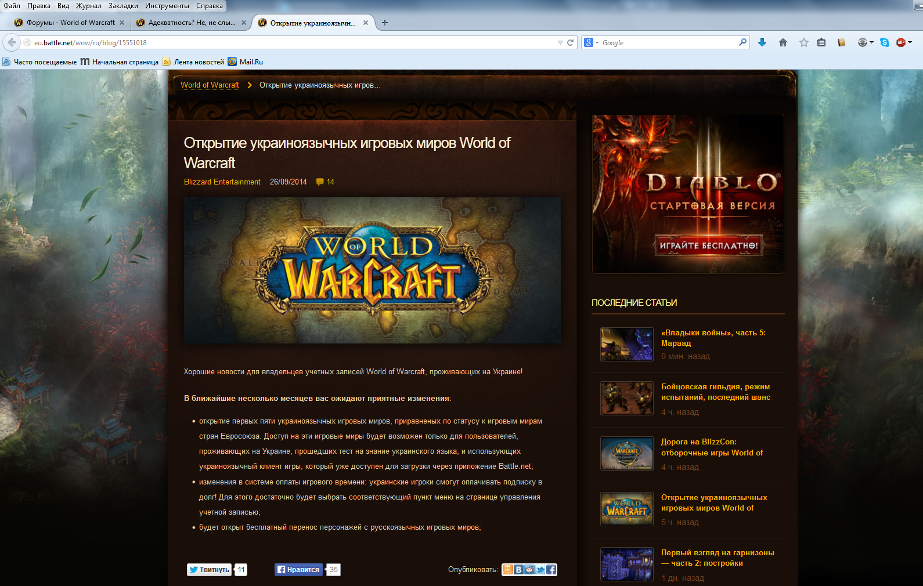This screenshot has height=586, width=923.
Task: Share via the Facebook icon in Опубликовать
Action: [x=551, y=570]
